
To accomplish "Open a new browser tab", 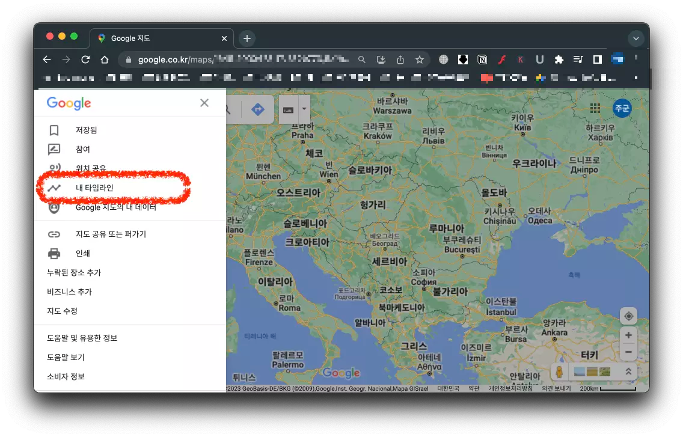I will (247, 38).
